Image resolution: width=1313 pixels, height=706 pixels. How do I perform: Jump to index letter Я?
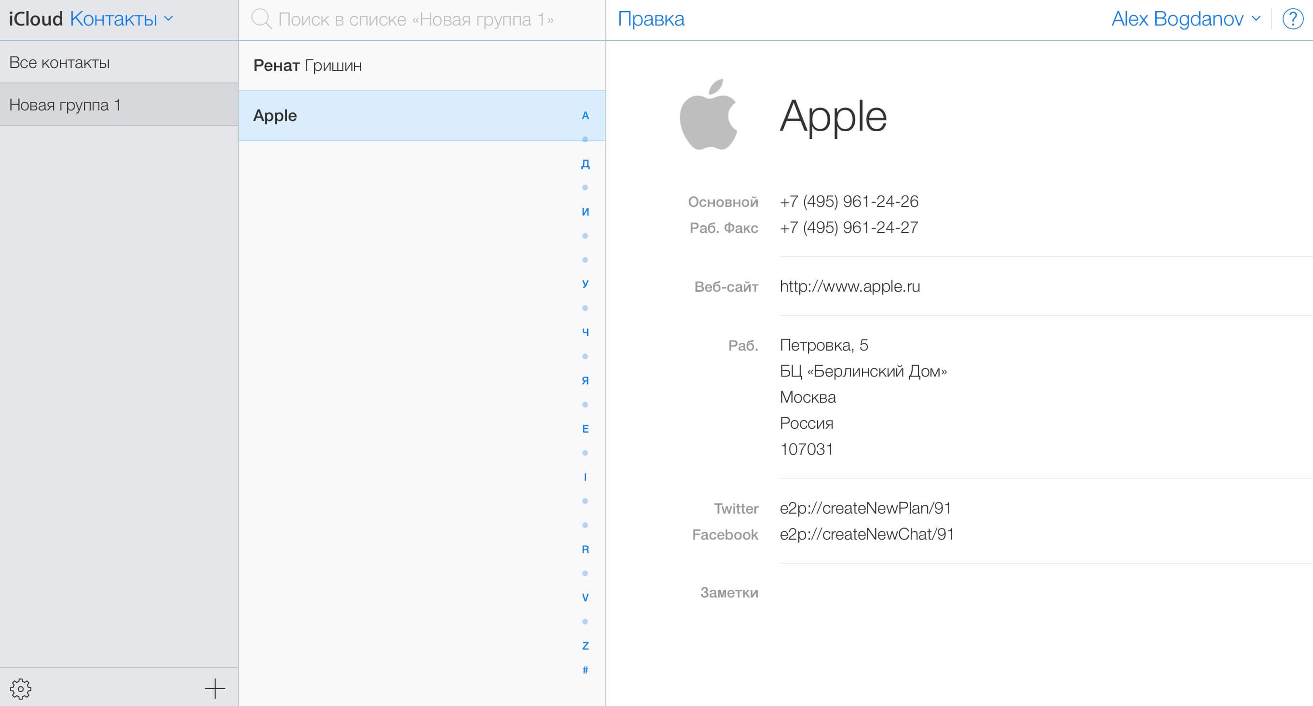pyautogui.click(x=585, y=380)
